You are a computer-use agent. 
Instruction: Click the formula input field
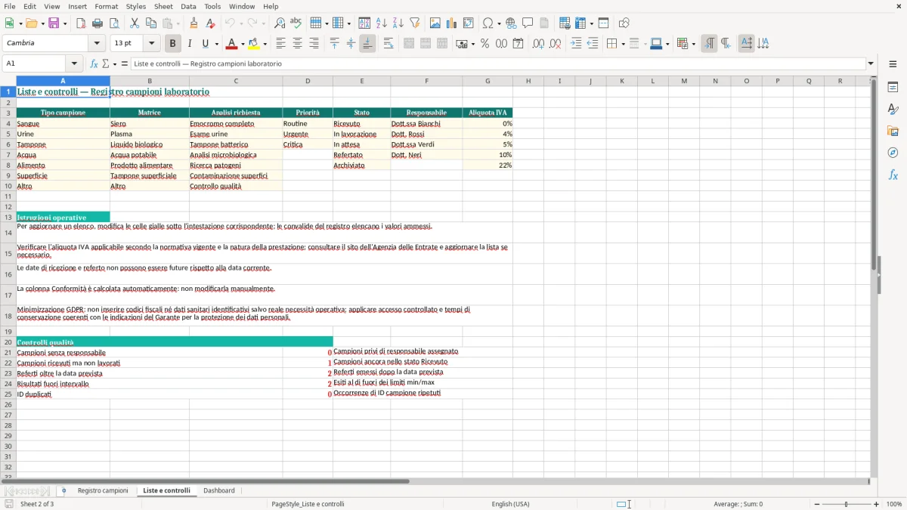(x=499, y=64)
